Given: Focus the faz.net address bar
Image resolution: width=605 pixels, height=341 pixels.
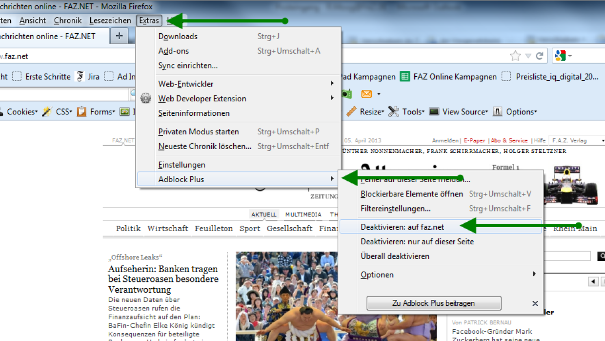Looking at the screenshot, I should 254,56.
